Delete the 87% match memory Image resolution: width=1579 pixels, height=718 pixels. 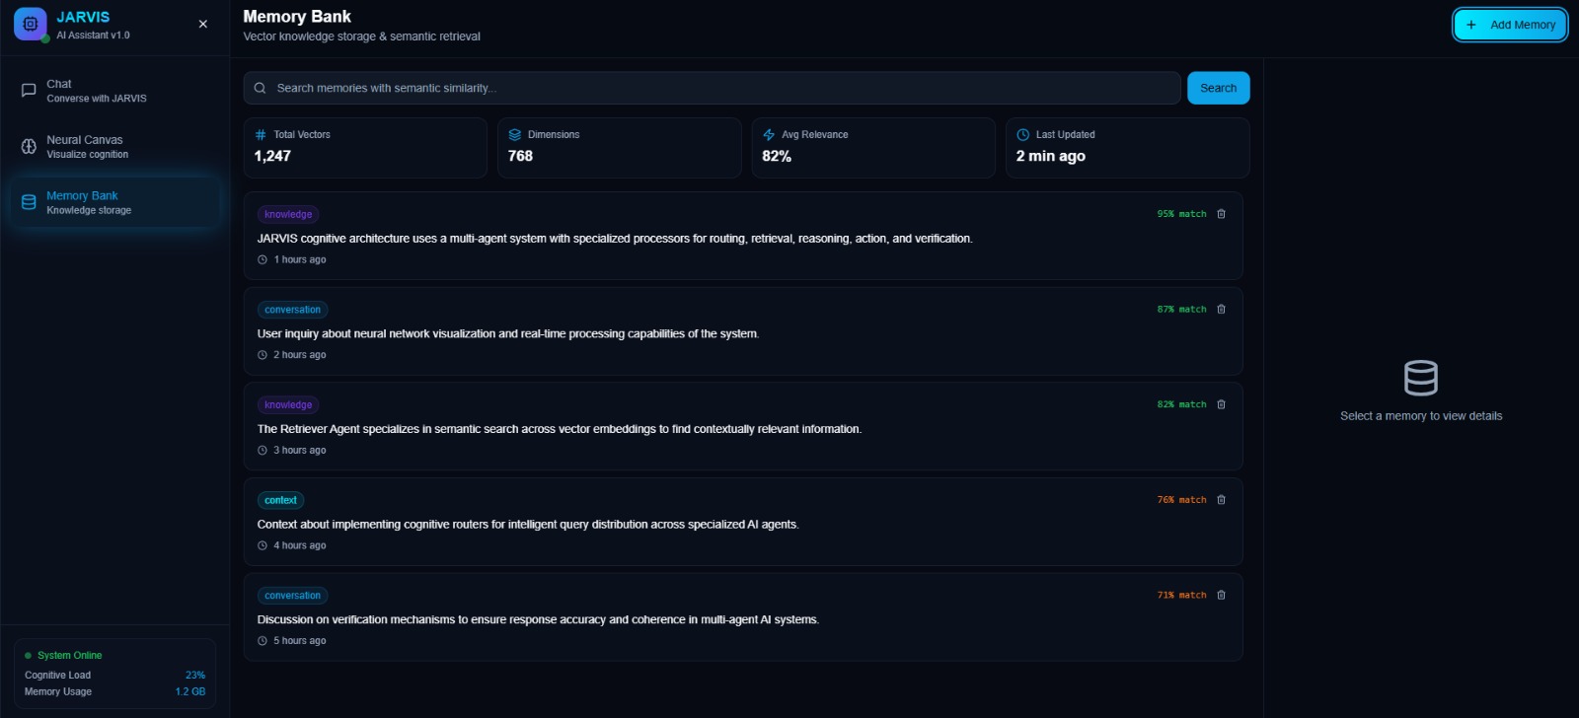[1221, 310]
